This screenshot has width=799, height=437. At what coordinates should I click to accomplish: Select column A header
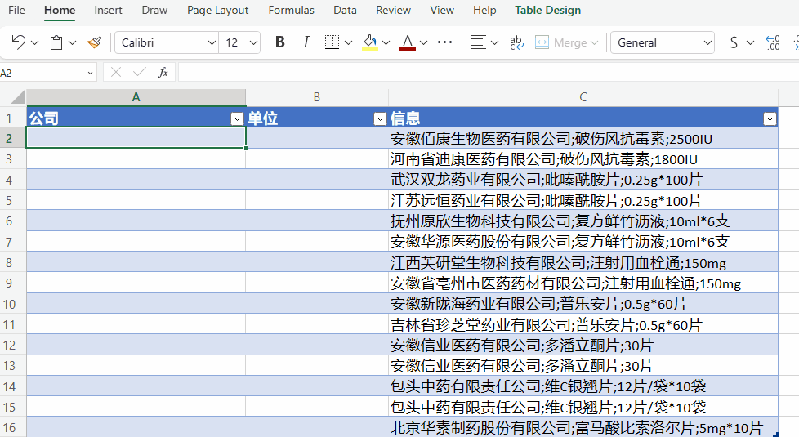pos(136,96)
